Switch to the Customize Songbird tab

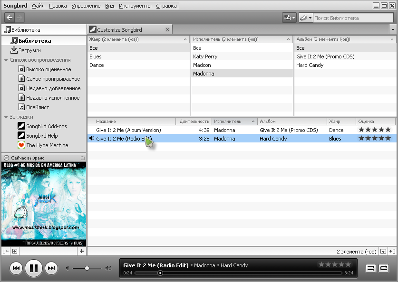(x=129, y=30)
